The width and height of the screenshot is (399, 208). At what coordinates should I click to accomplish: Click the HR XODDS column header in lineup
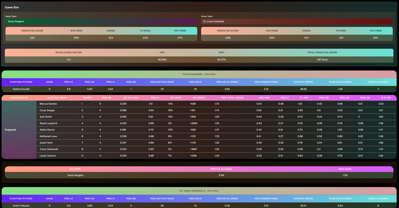click(199, 98)
